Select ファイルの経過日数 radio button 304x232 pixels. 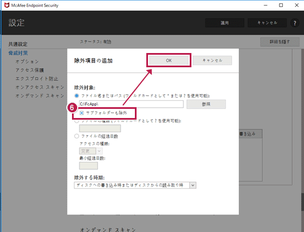[77, 136]
